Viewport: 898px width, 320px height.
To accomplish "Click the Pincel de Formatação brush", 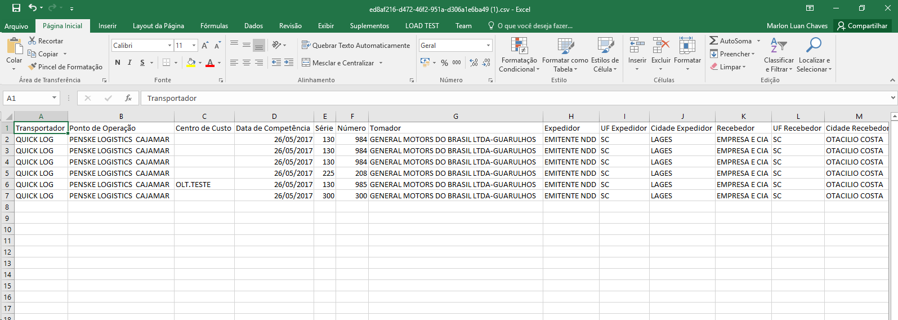I will click(33, 66).
